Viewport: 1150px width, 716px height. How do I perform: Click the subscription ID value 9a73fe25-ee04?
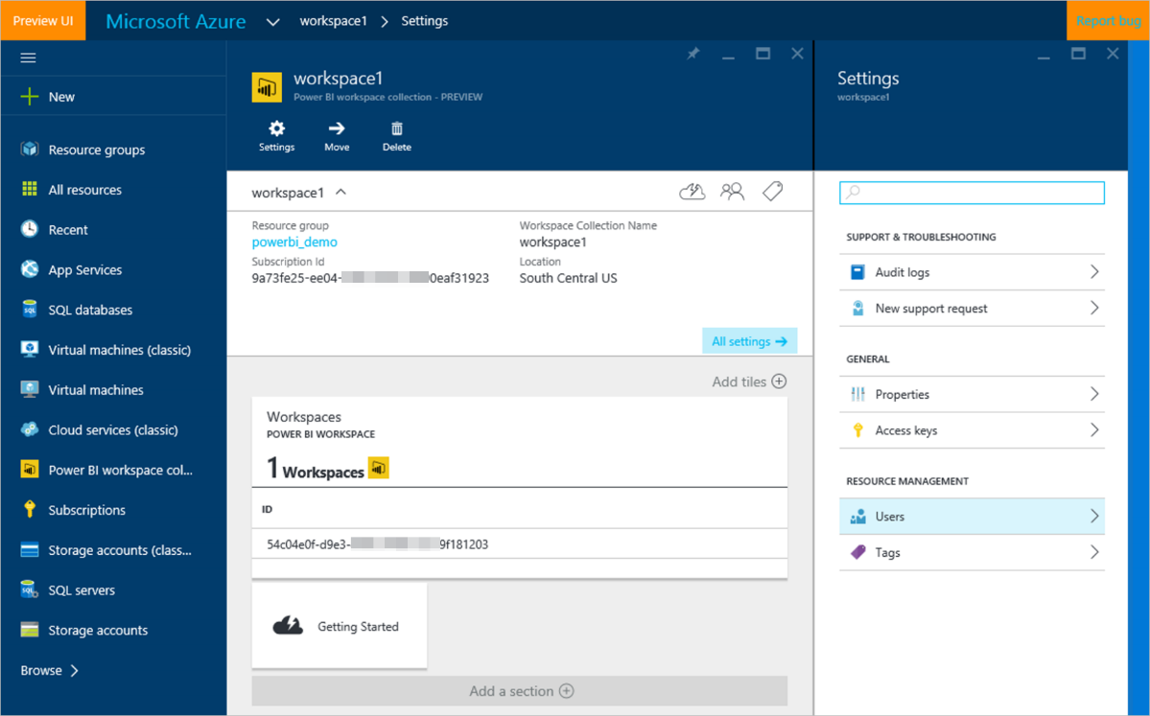coord(370,278)
